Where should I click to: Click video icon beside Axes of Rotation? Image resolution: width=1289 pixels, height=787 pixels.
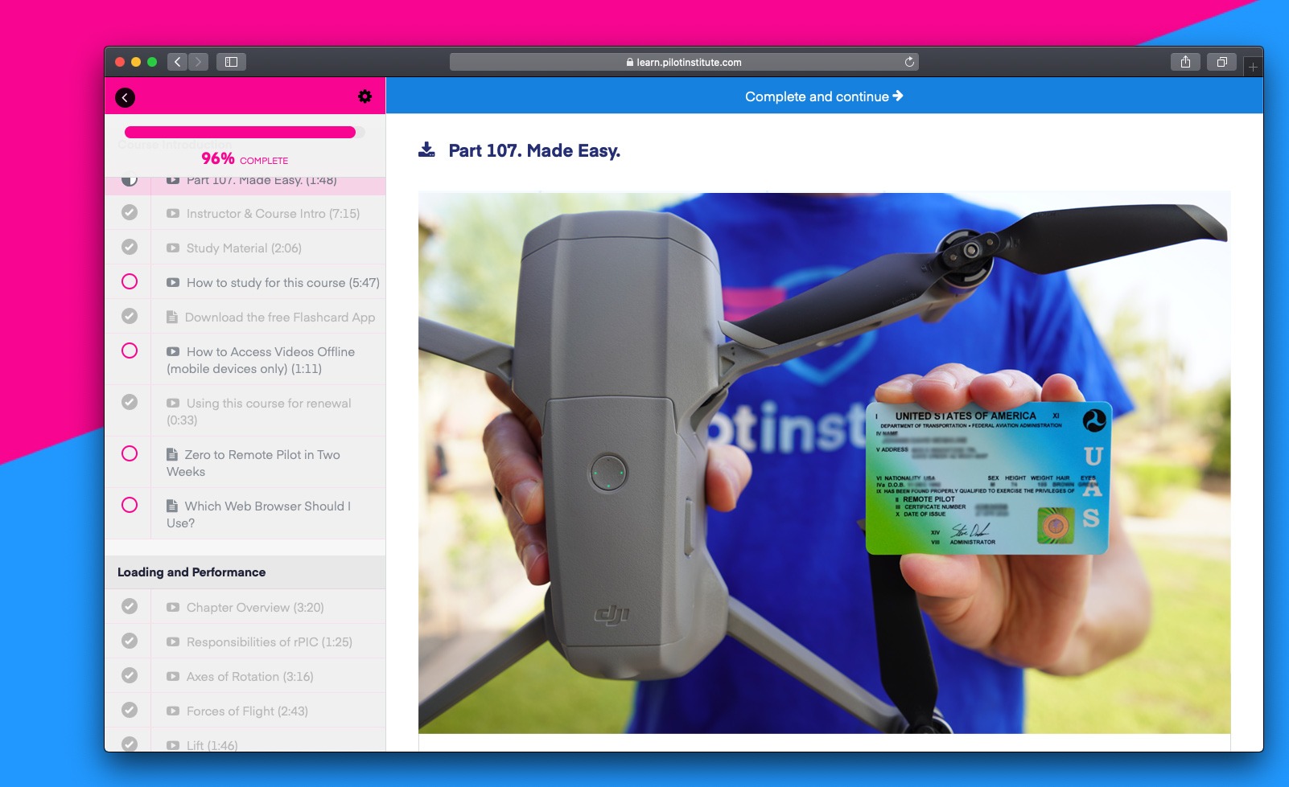coord(173,676)
